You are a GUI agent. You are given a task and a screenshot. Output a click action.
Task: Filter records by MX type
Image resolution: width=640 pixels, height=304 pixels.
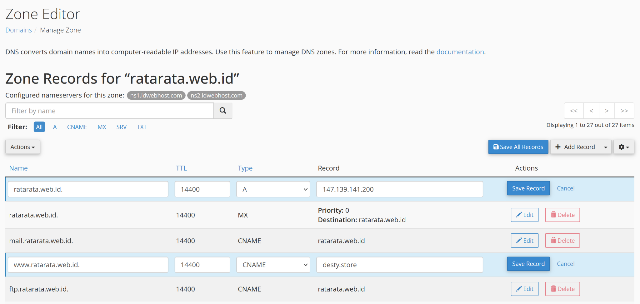[x=102, y=127]
